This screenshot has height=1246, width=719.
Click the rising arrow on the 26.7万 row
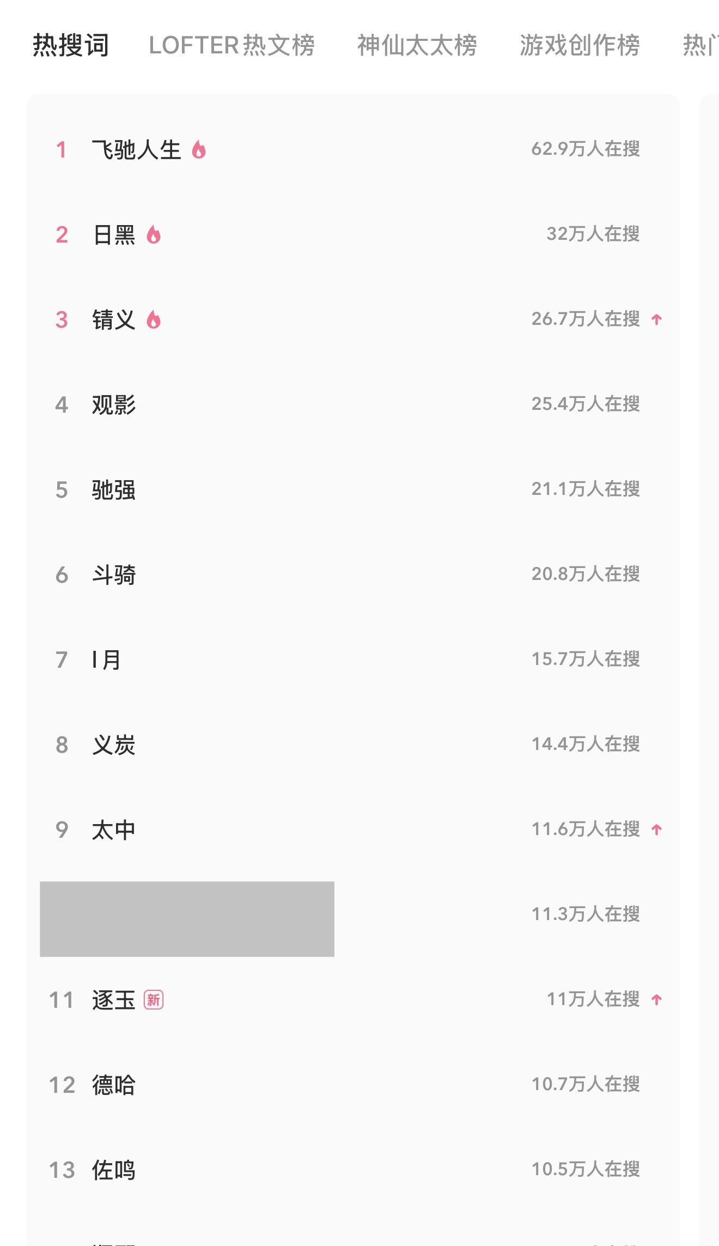656,319
